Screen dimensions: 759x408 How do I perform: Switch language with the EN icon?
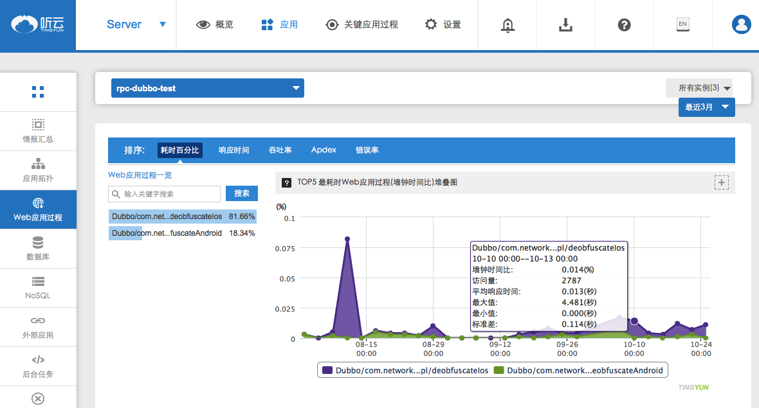682,24
